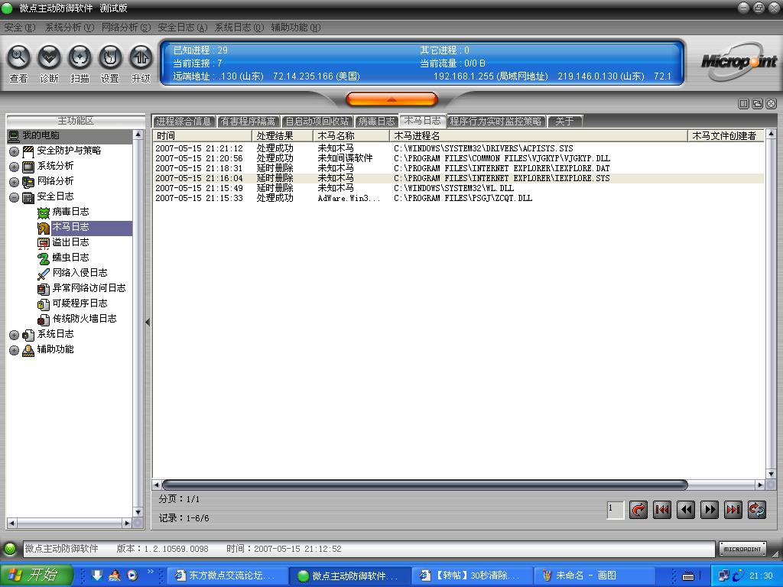This screenshot has height=587, width=783.
Task: Click the refresh records icon
Action: pyautogui.click(x=757, y=510)
